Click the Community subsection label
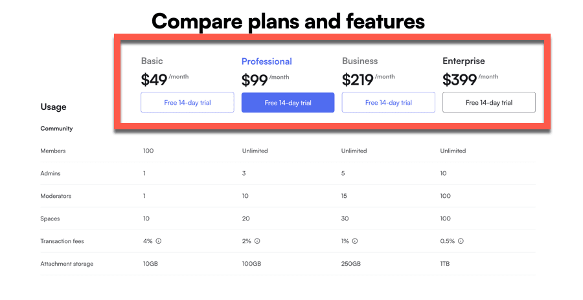 coord(56,129)
